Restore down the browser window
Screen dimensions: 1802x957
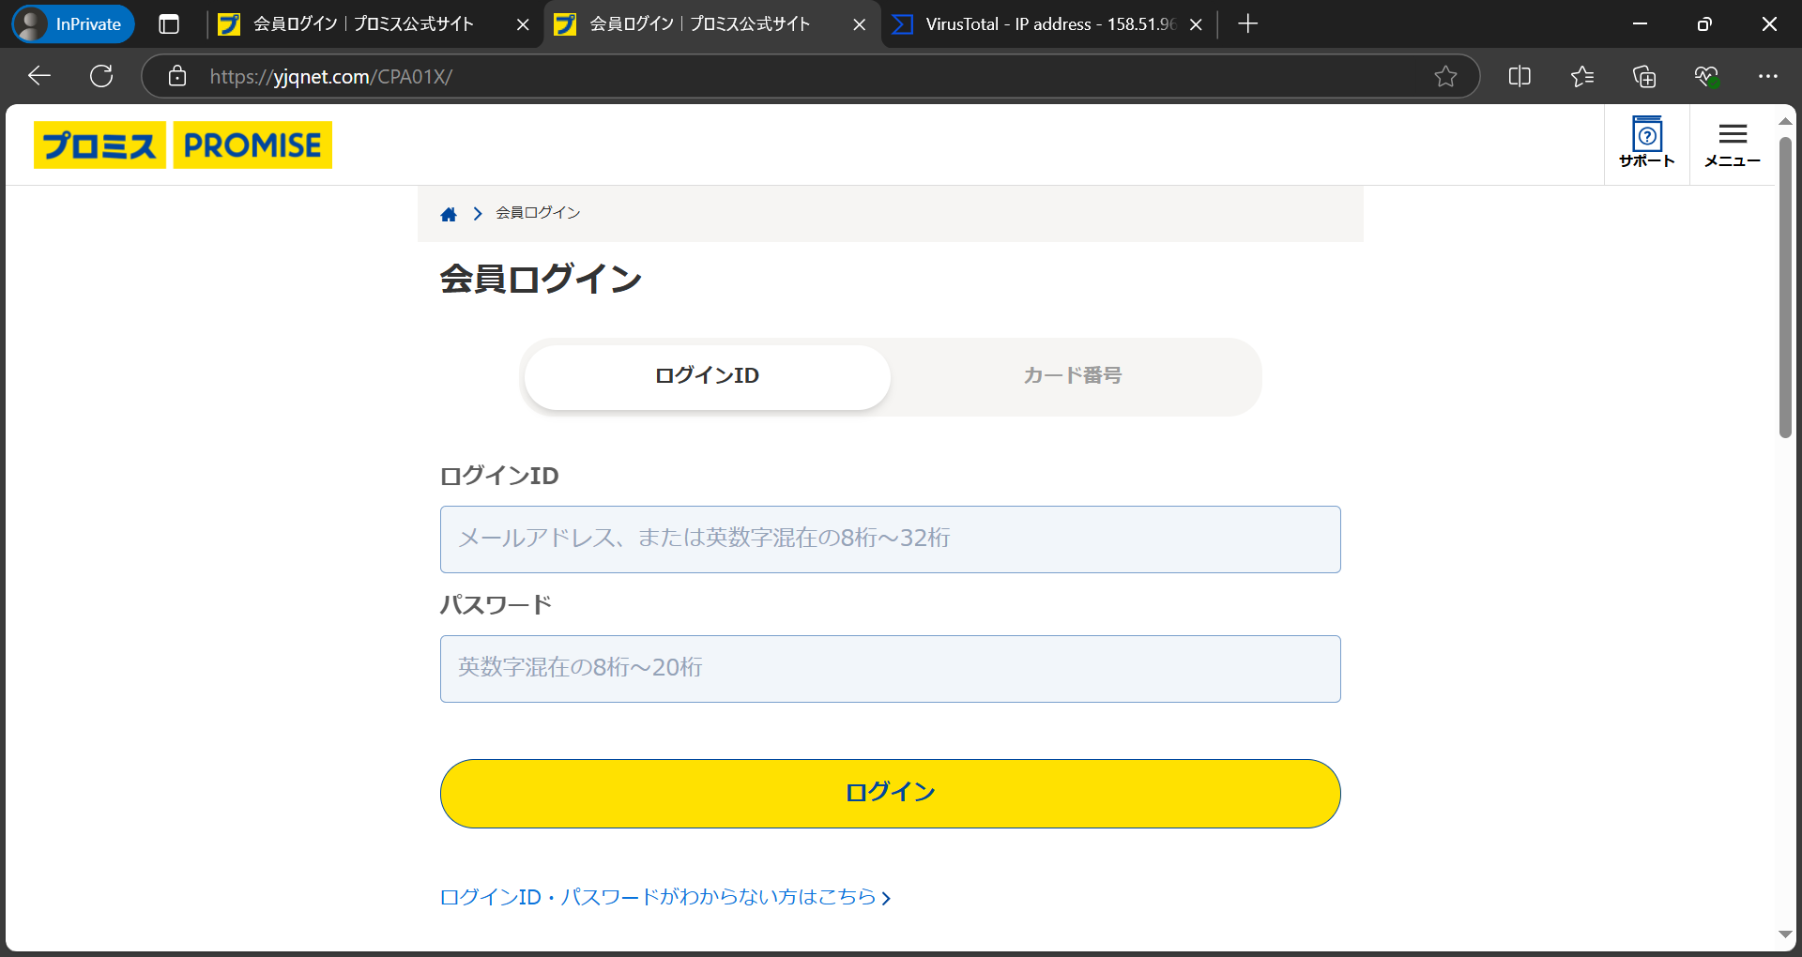coord(1704,24)
